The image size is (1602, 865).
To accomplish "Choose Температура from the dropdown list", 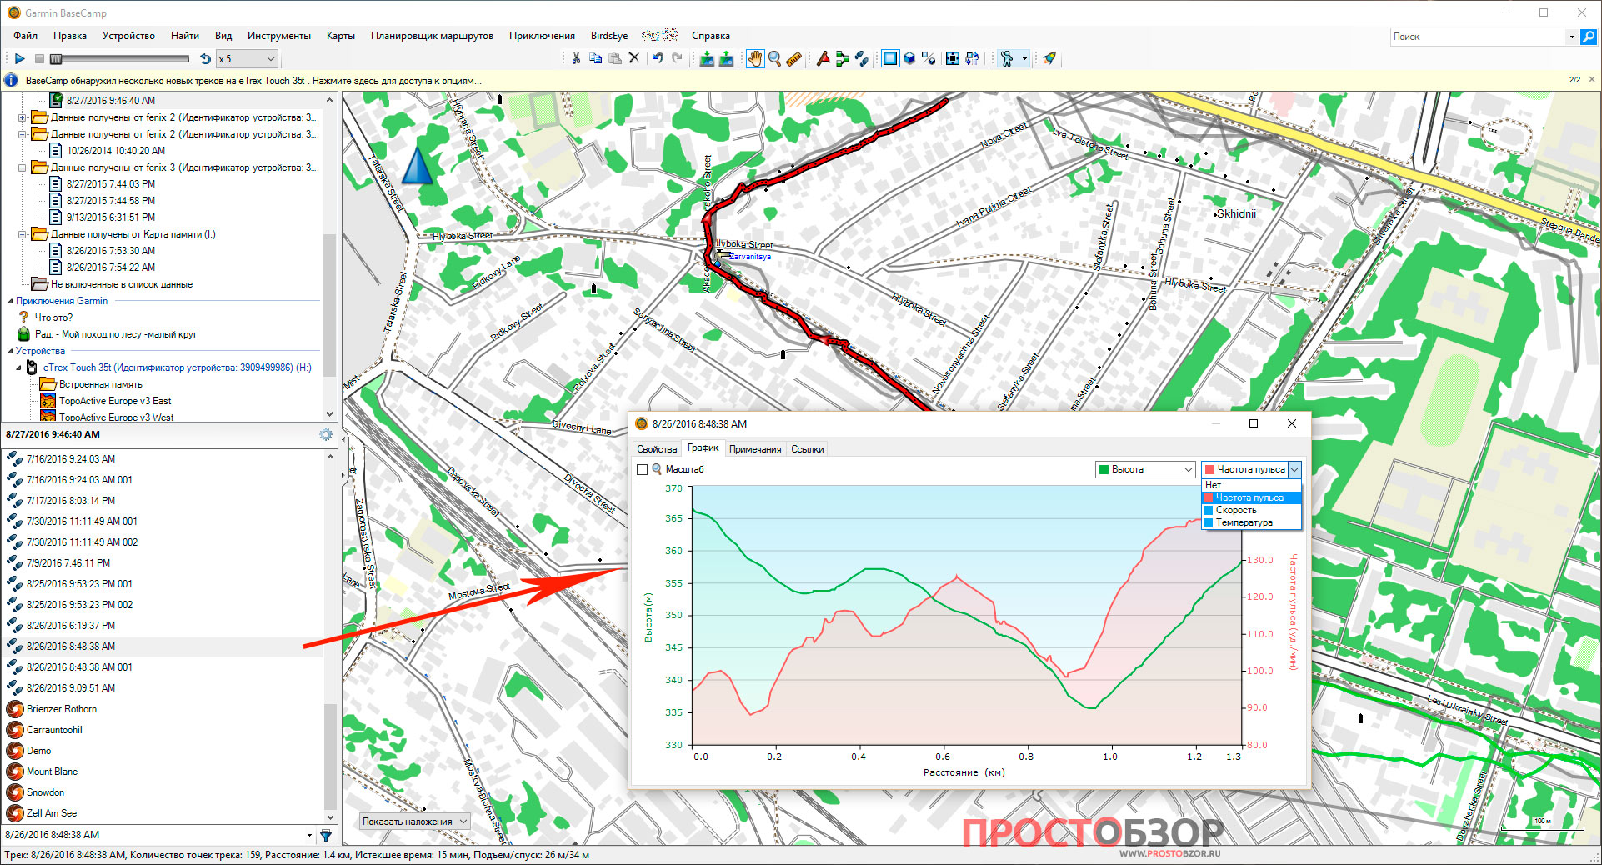I will pos(1244,522).
